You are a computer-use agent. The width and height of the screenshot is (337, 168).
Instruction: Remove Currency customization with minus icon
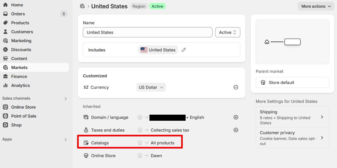coord(236,87)
